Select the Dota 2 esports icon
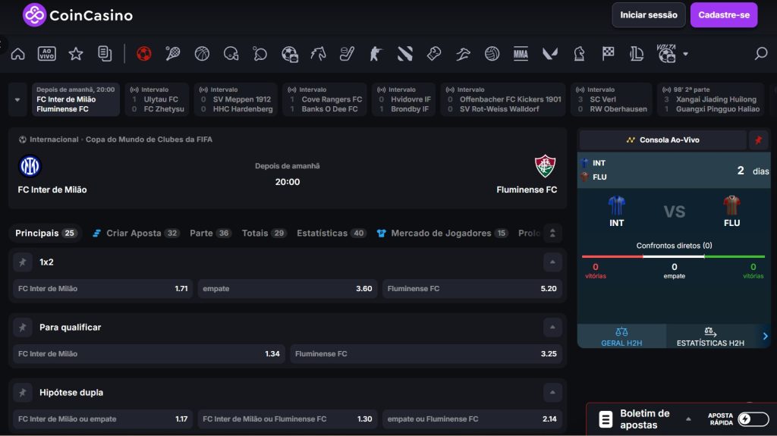 (x=405, y=54)
